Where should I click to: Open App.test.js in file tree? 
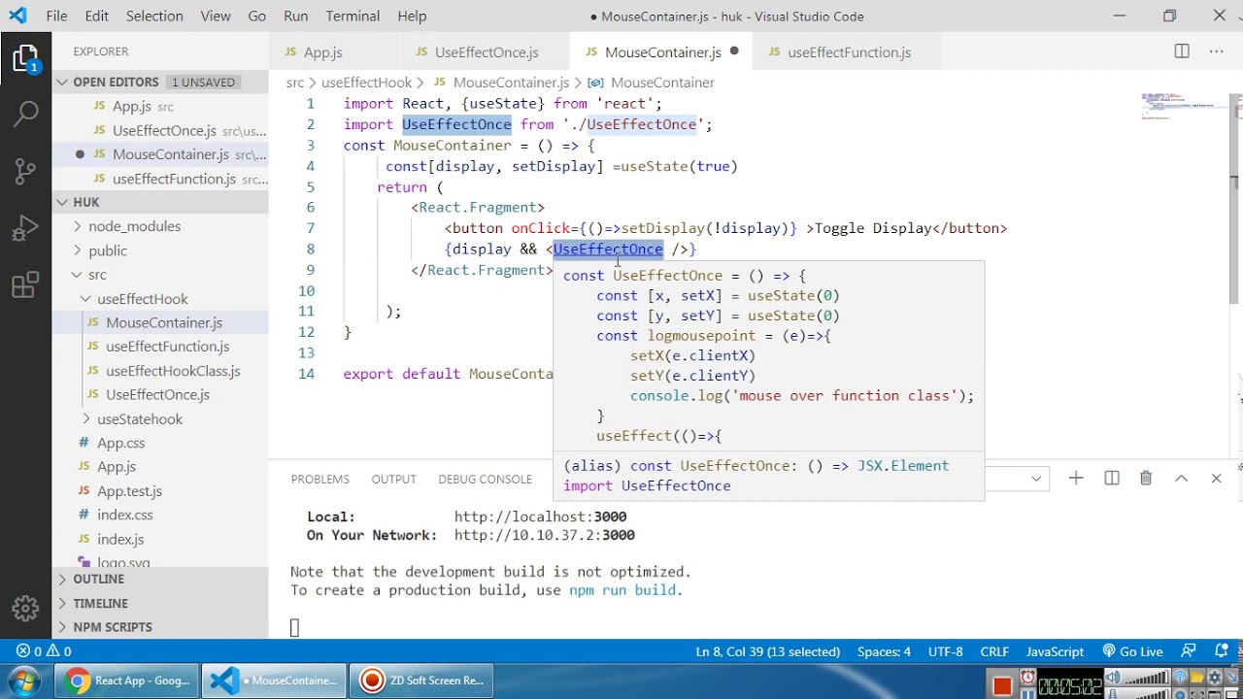click(129, 491)
